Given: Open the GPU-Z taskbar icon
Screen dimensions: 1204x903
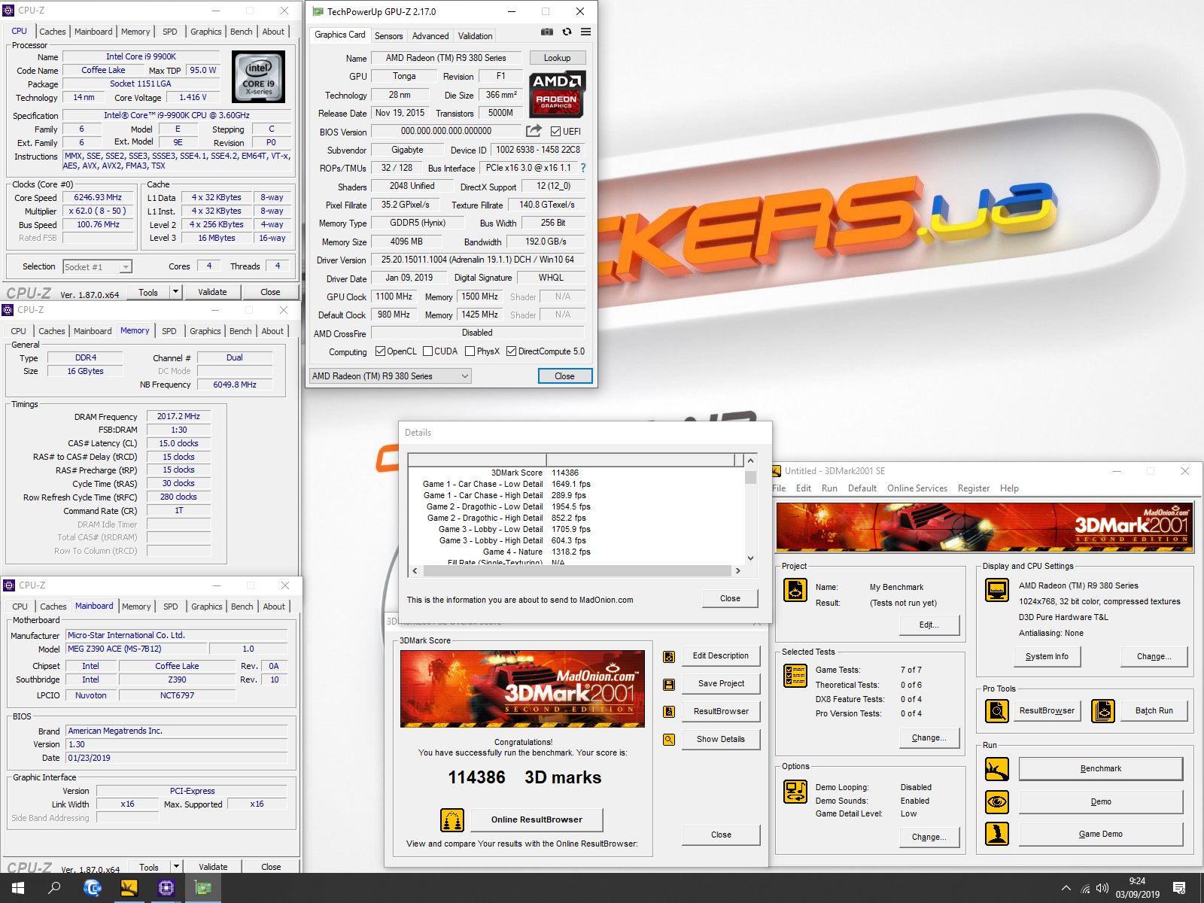Looking at the screenshot, I should pos(203,888).
